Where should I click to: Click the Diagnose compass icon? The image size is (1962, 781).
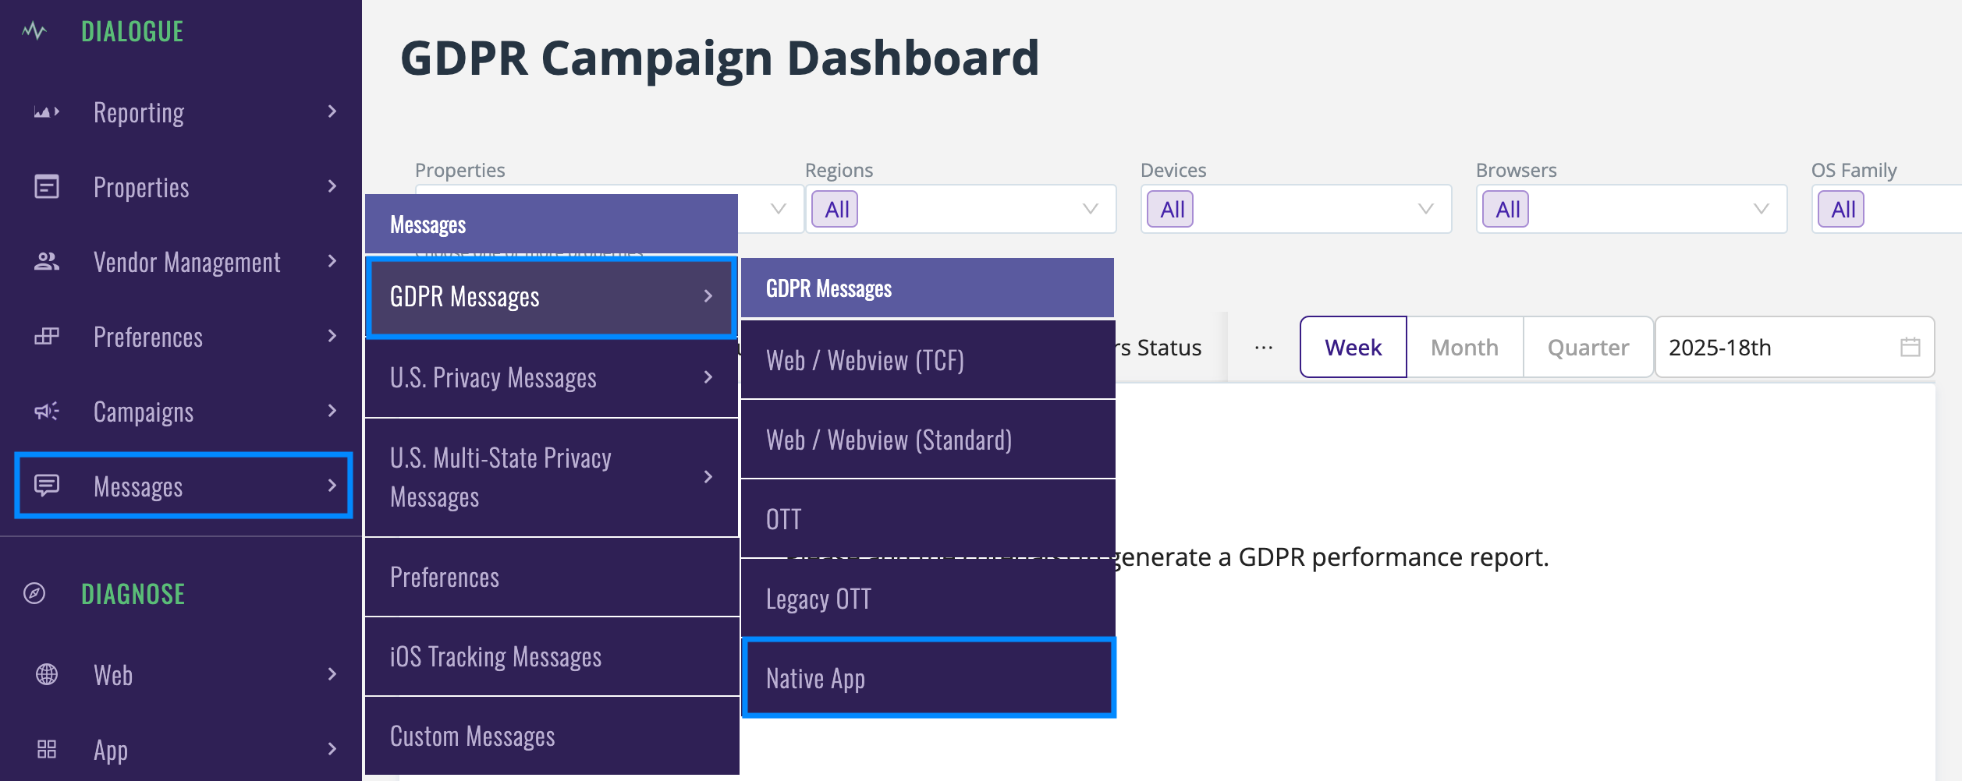coord(34,593)
